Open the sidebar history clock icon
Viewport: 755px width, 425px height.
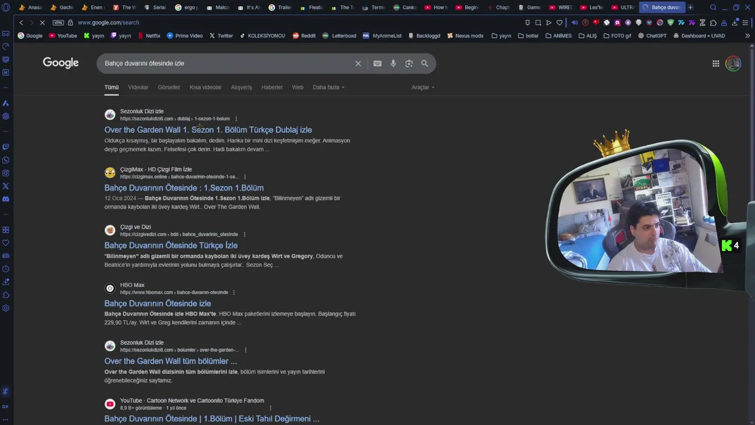coord(6,269)
